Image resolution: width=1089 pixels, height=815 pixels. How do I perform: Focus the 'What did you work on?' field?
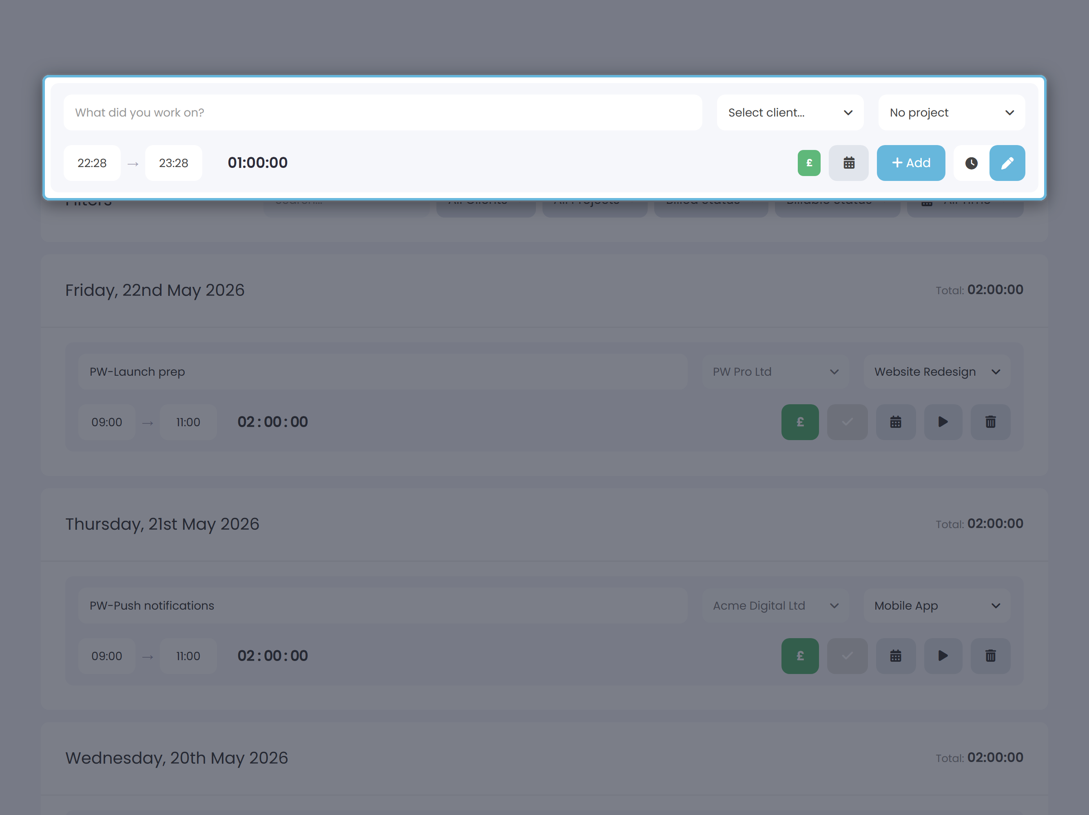383,112
